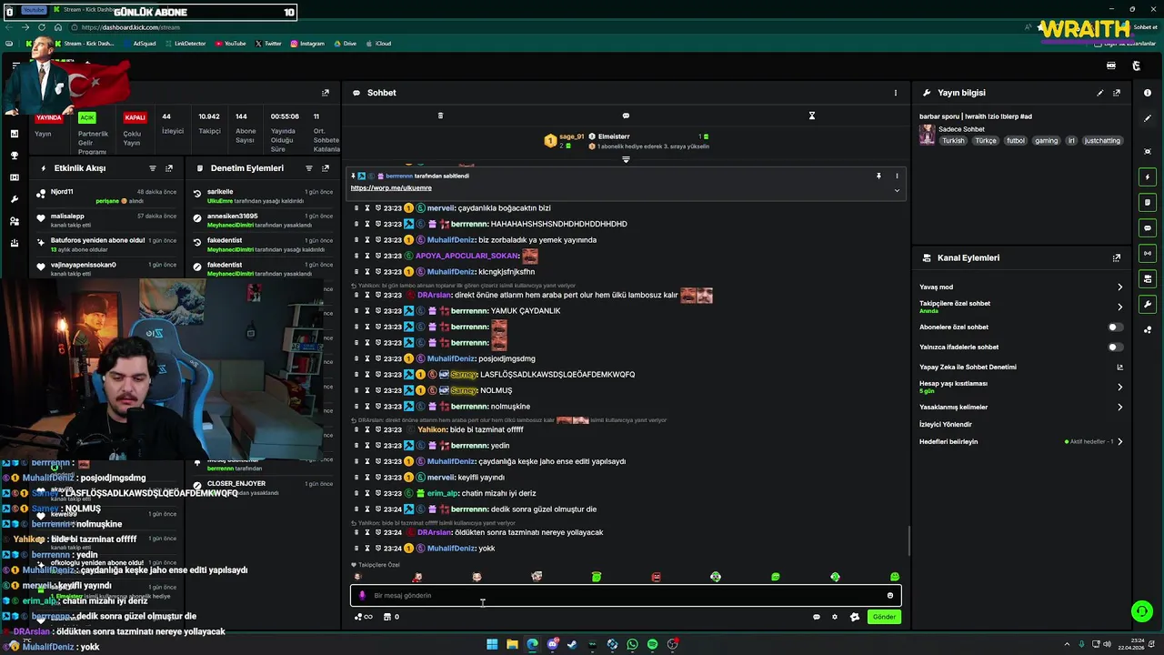Click the shop icon with 0 count
The image size is (1164, 655).
pyautogui.click(x=391, y=617)
